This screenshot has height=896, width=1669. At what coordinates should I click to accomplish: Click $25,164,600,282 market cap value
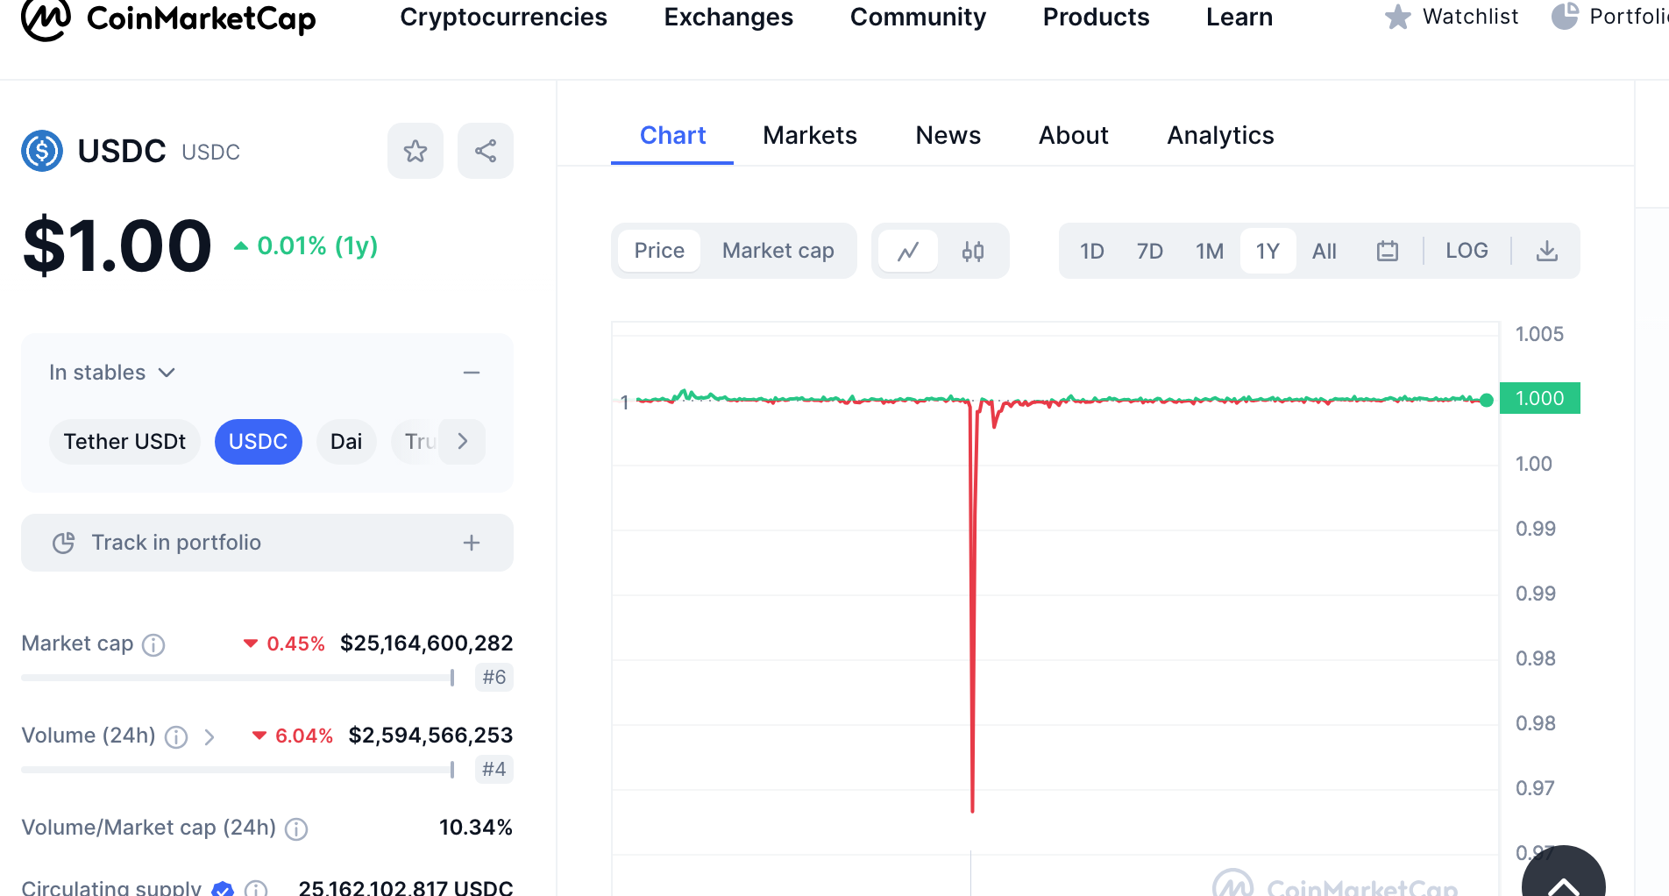coord(426,644)
